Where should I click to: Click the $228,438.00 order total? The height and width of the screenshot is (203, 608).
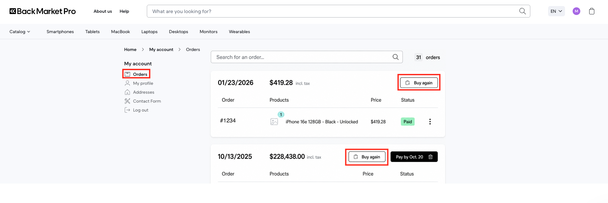[287, 156]
